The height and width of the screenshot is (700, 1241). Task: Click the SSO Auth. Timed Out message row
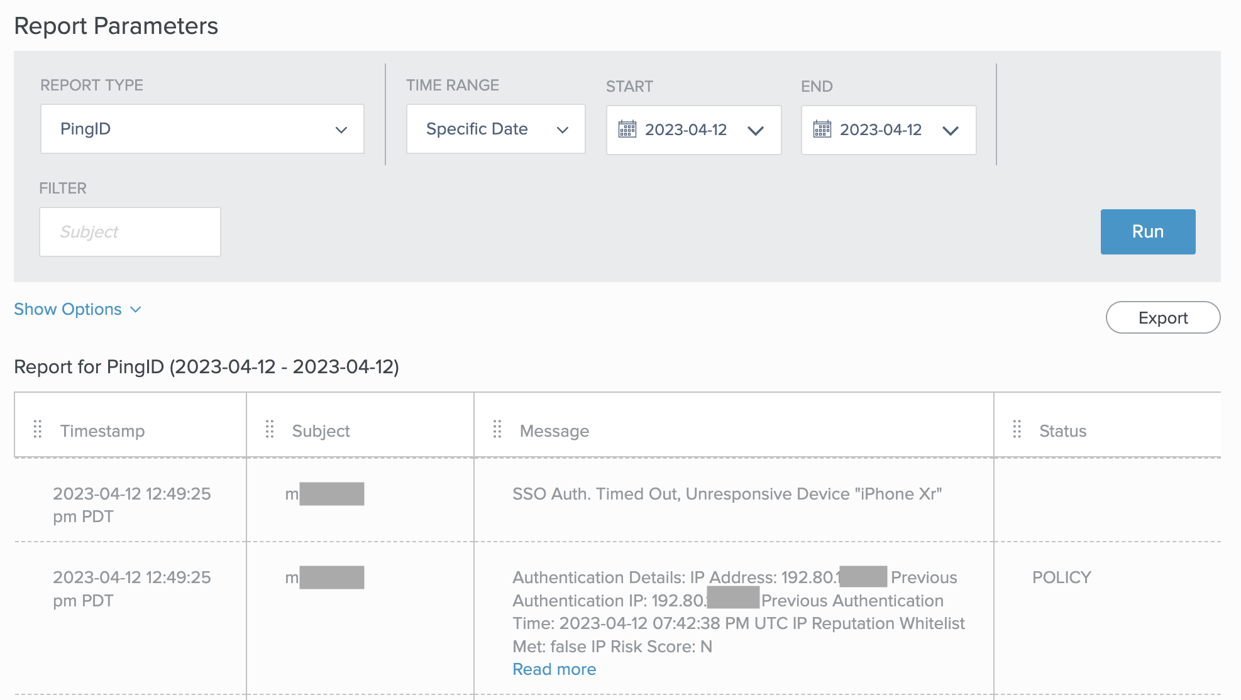[x=727, y=494]
